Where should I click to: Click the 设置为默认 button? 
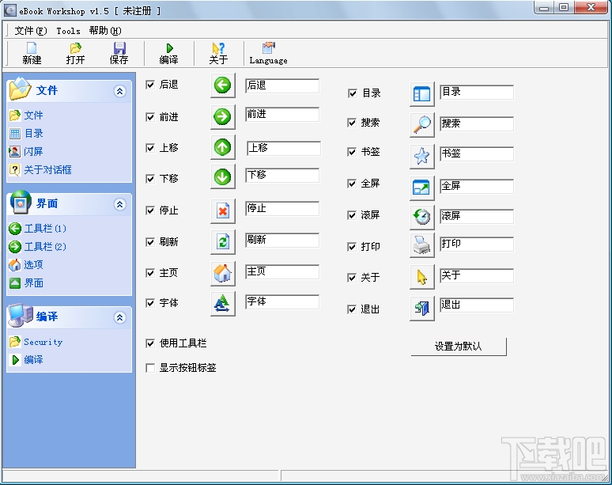coord(459,347)
